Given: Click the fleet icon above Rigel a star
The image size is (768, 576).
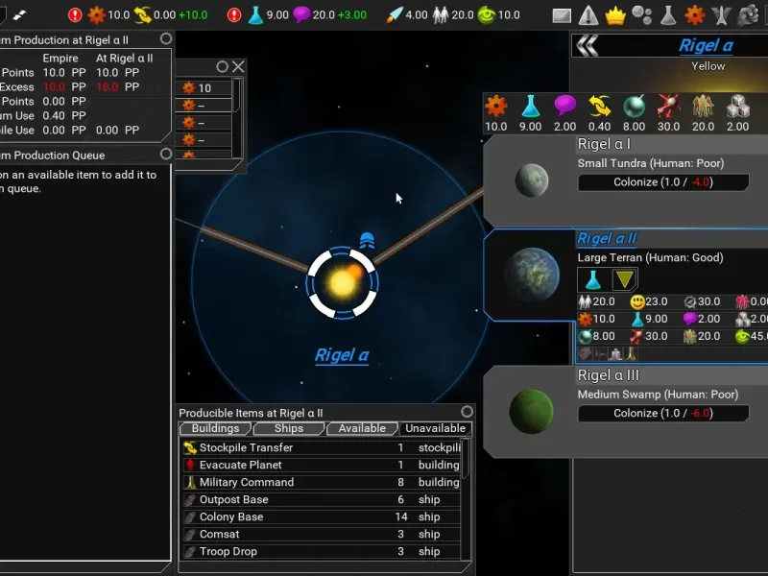Looking at the screenshot, I should 367,240.
